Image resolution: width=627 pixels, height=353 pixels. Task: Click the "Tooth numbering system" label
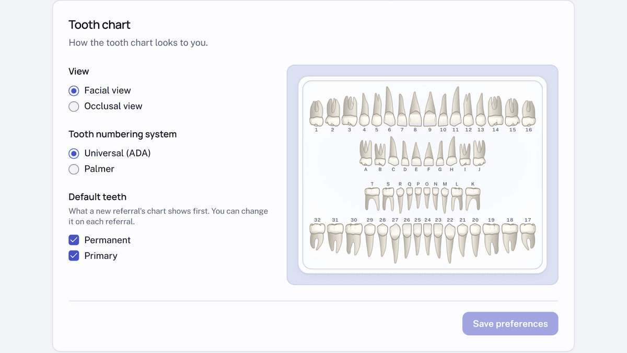(x=123, y=134)
